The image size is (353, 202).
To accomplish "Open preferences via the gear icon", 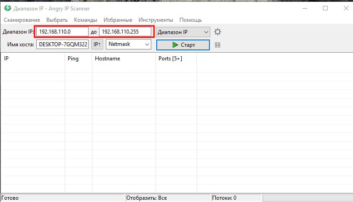I will coord(218,32).
